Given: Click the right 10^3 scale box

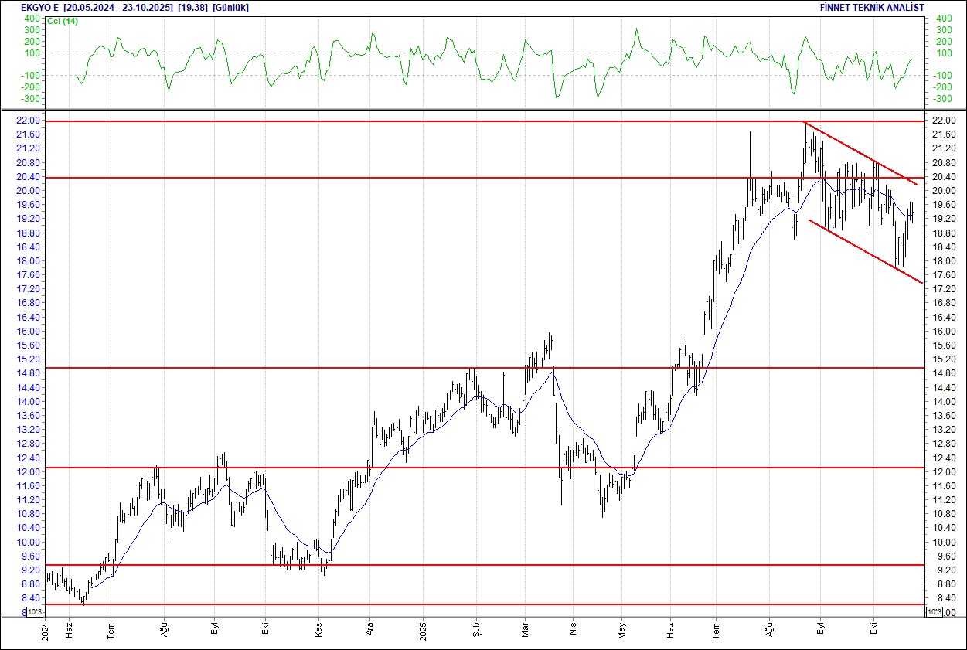Looking at the screenshot, I should [x=934, y=612].
